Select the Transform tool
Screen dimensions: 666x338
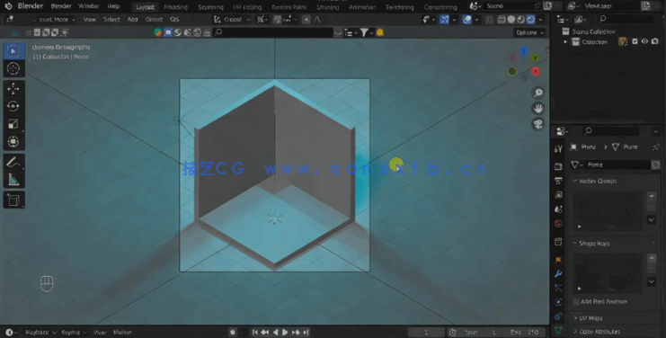click(13, 142)
